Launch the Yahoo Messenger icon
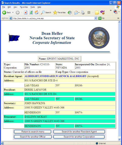The height and width of the screenshot is (145, 122). (x=103, y=12)
